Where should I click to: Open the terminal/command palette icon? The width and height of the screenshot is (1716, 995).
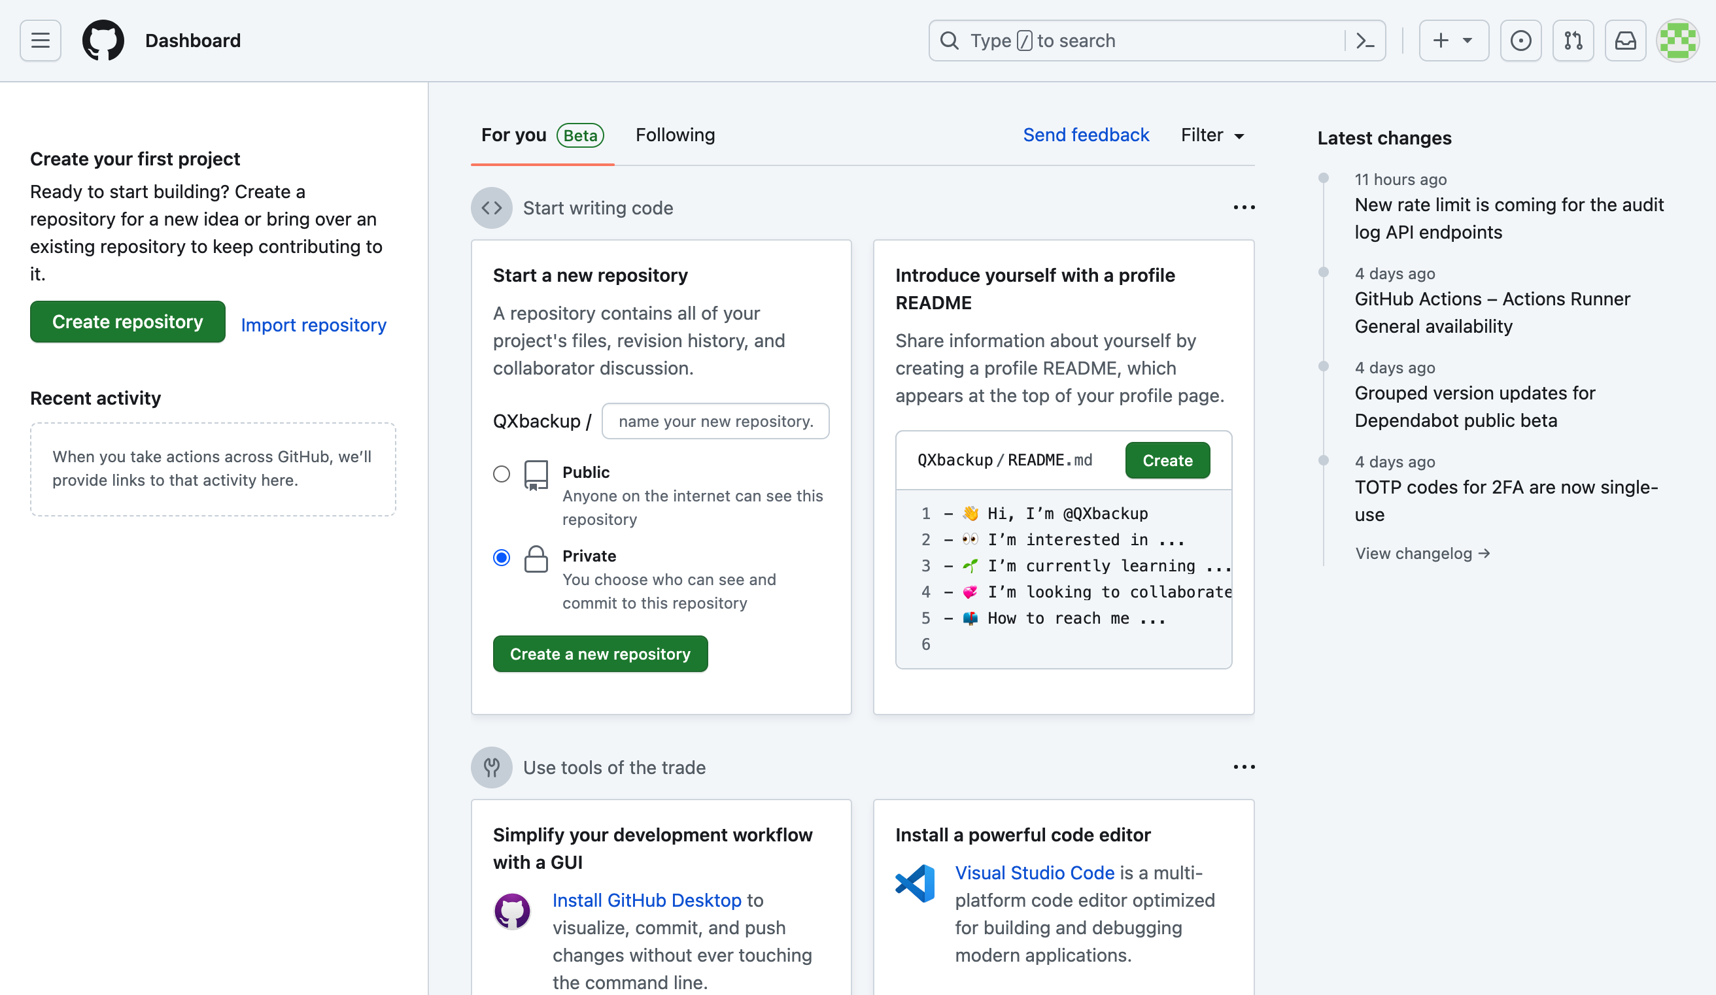point(1368,41)
